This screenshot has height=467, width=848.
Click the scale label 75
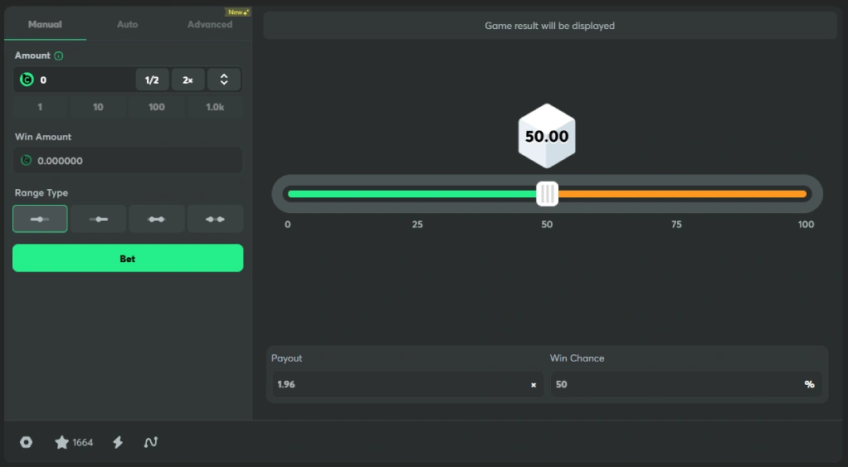[676, 224]
